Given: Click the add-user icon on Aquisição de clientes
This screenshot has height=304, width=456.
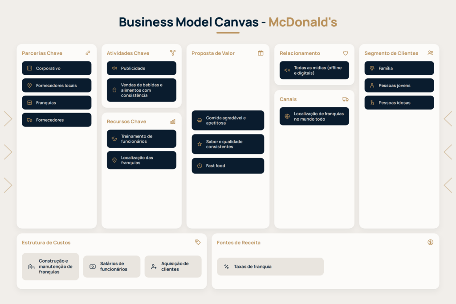Looking at the screenshot, I should 154,267.
